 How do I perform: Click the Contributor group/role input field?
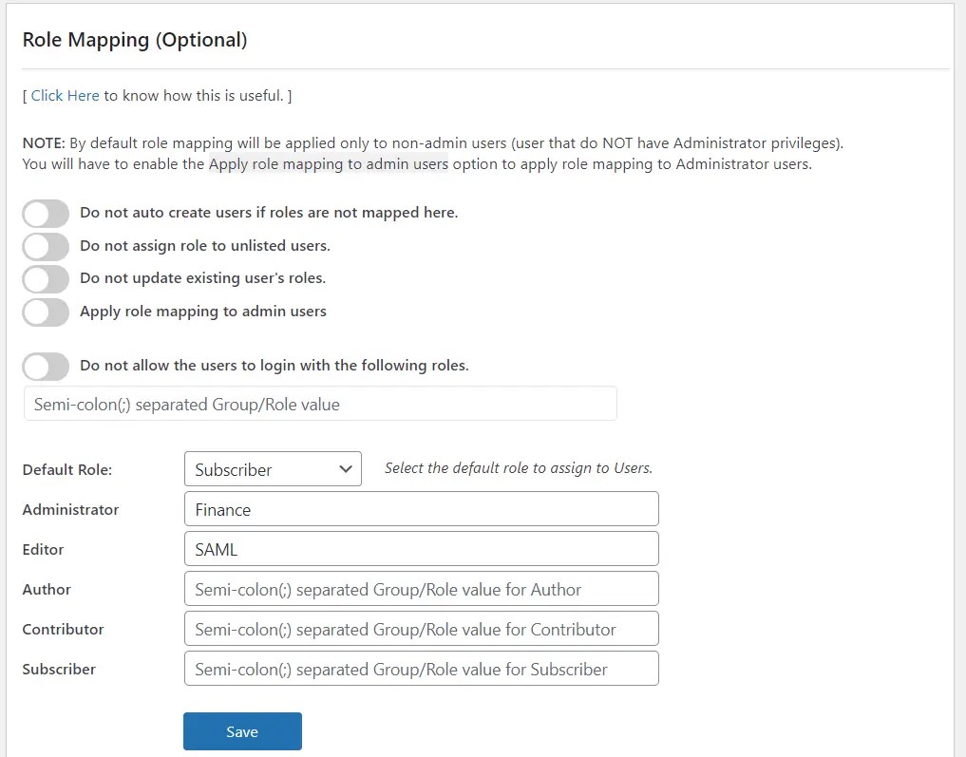pyautogui.click(x=421, y=628)
